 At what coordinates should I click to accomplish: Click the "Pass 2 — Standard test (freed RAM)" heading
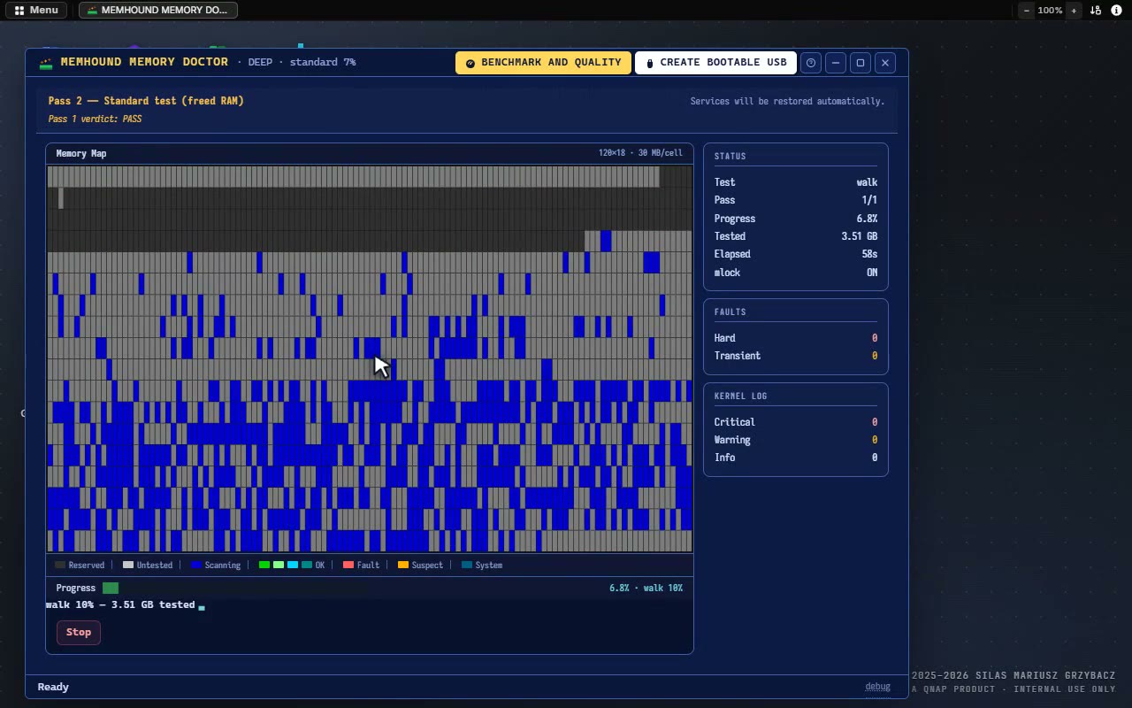click(x=146, y=101)
